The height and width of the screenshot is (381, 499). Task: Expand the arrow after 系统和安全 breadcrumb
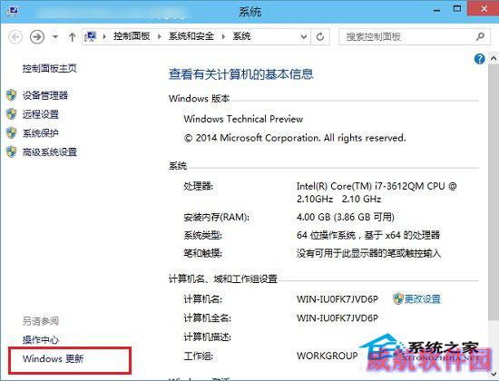(223, 37)
